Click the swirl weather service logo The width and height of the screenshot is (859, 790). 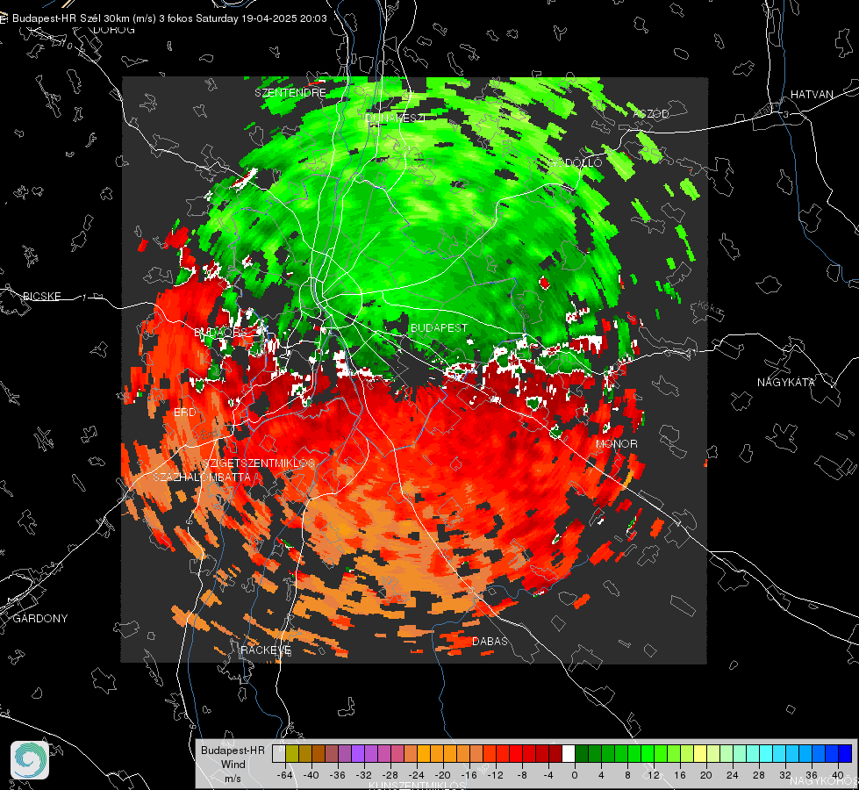coord(30,760)
